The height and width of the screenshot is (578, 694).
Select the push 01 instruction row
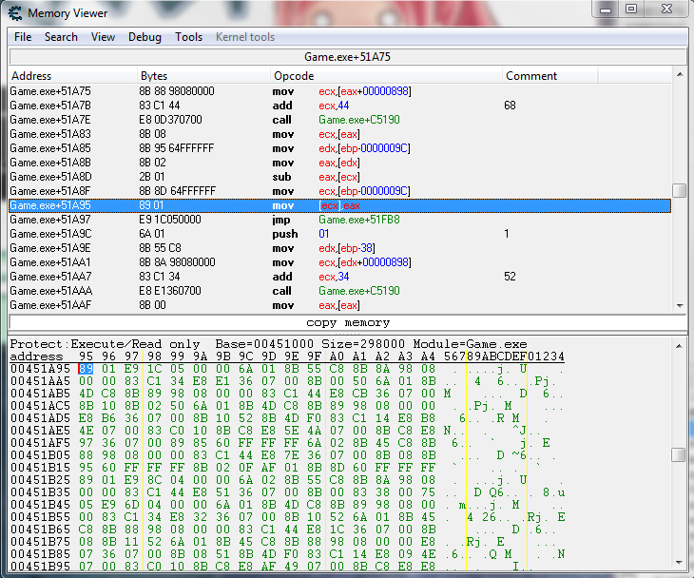point(338,234)
